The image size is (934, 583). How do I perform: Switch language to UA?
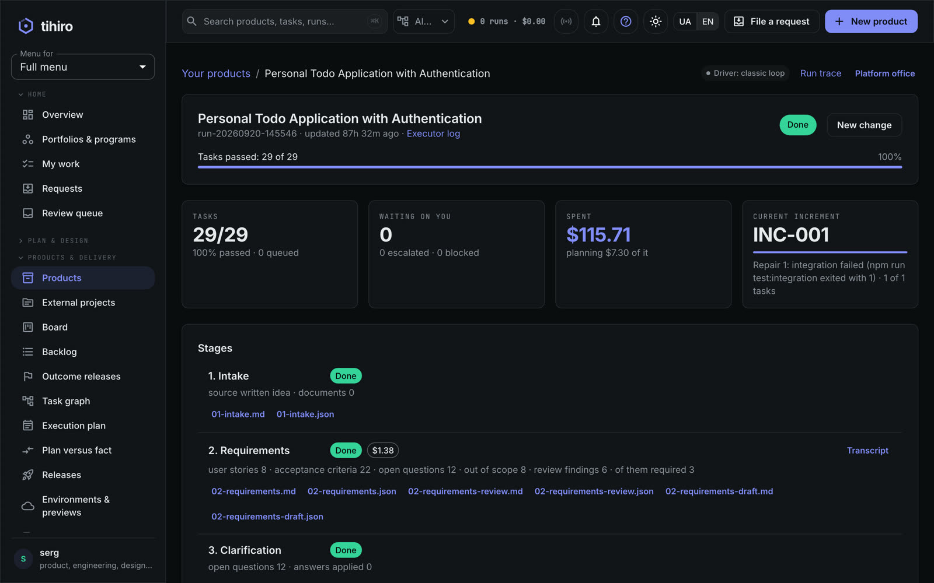pos(685,22)
